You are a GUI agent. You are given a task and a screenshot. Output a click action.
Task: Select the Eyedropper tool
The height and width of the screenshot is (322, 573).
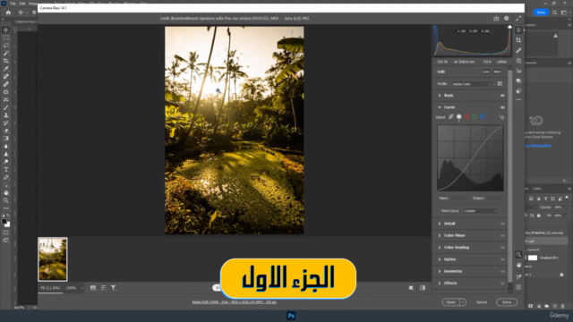6,69
